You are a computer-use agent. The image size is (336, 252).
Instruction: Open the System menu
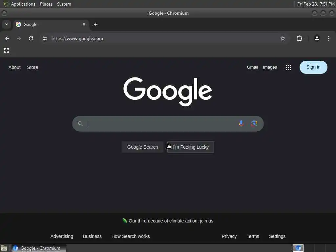click(x=64, y=4)
